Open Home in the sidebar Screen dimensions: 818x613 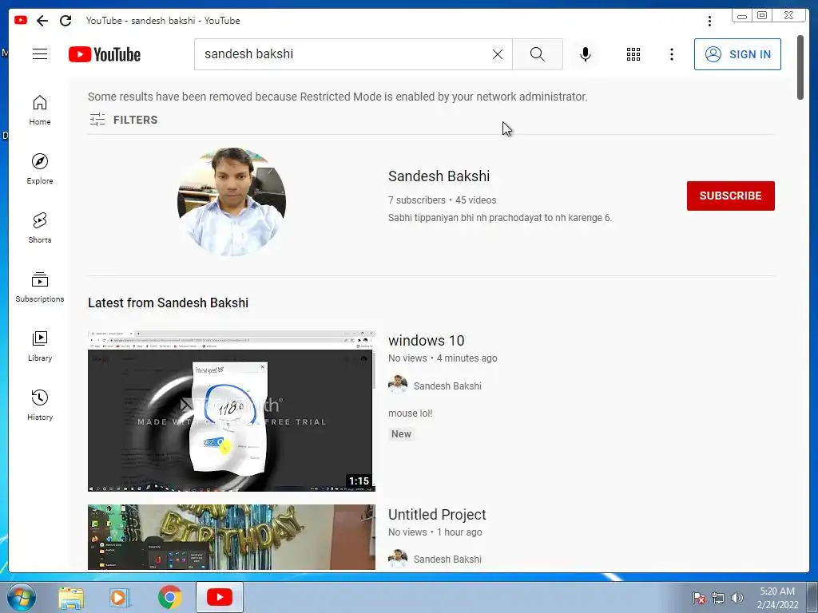click(x=40, y=110)
